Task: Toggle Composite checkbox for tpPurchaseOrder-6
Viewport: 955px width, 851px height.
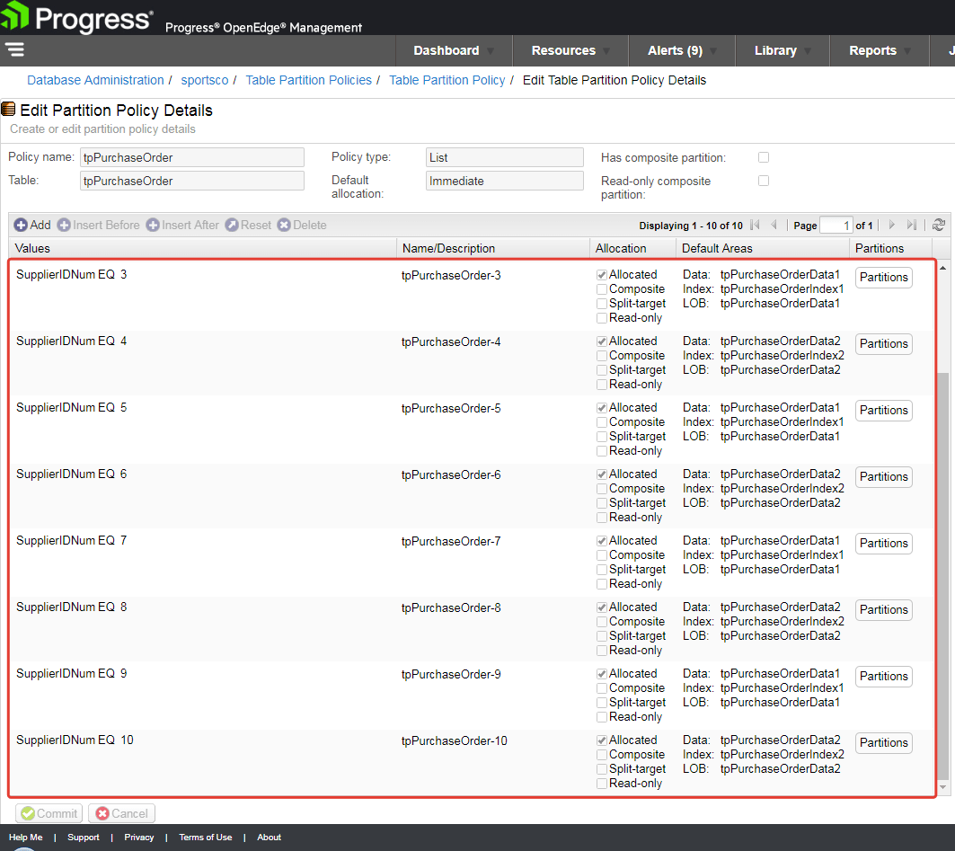Action: coord(602,489)
